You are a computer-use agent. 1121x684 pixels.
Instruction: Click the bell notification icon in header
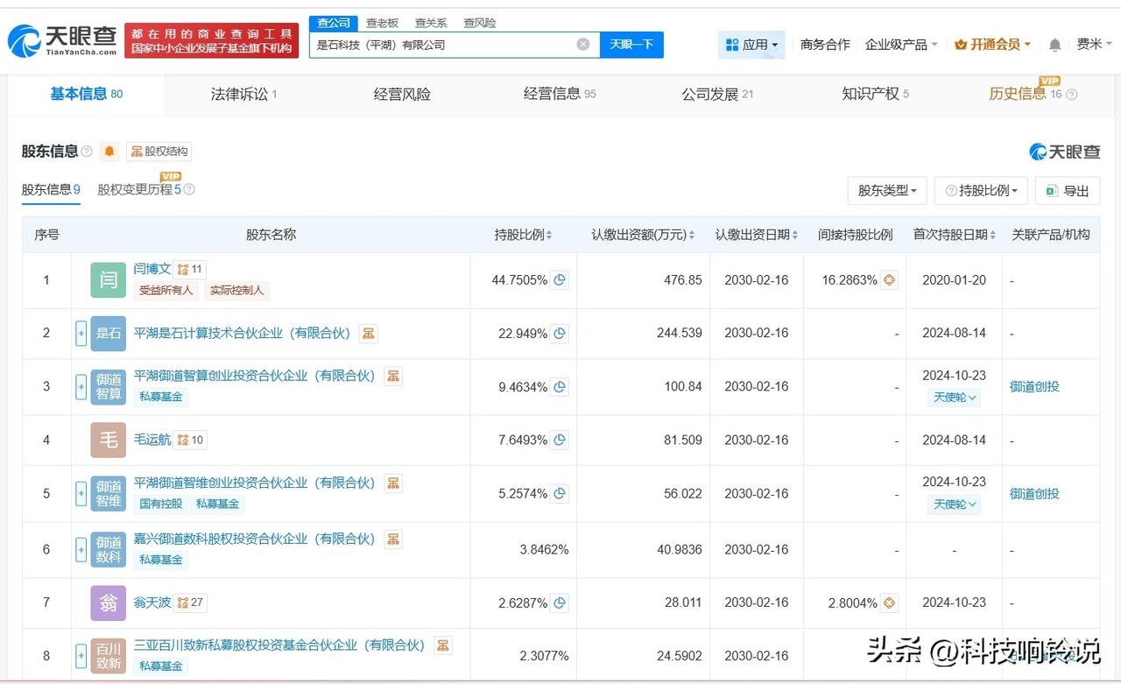(x=1054, y=45)
